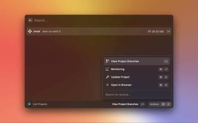The height and width of the screenshot is (123, 198).
Task: Focus the top Search field
Action: (x=99, y=20)
